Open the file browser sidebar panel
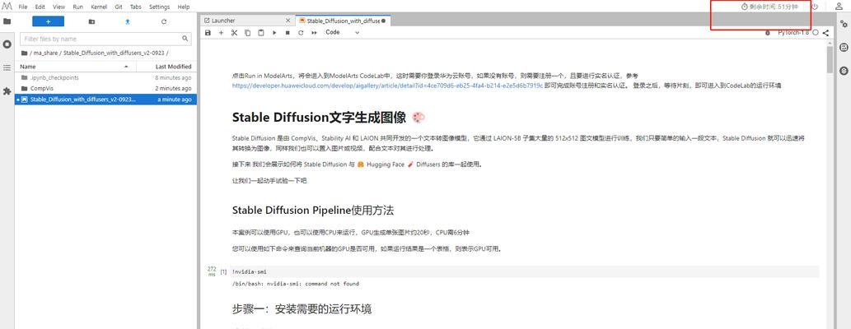Screen dimensions: 851x329 (7, 21)
